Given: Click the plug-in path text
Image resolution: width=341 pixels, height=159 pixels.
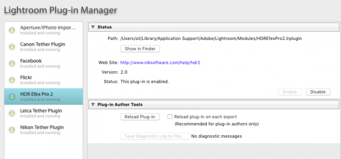Looking at the screenshot, I should pos(211,39).
